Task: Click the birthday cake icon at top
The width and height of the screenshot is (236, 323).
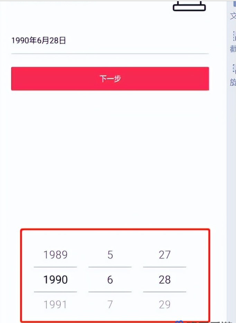Action: click(x=189, y=6)
